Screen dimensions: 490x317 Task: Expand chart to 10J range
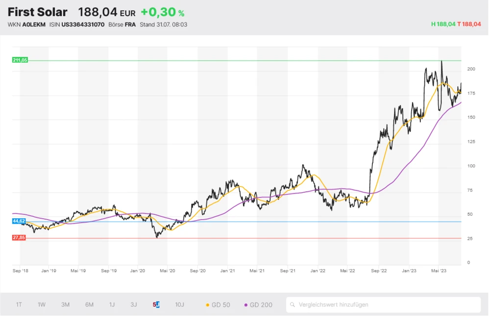180,305
